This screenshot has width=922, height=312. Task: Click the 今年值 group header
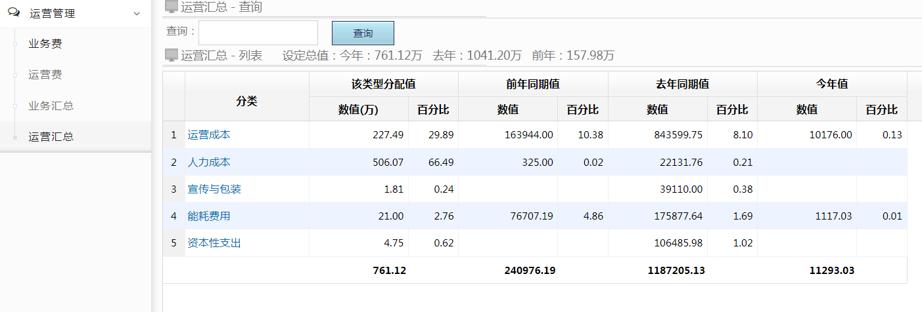coord(831,84)
